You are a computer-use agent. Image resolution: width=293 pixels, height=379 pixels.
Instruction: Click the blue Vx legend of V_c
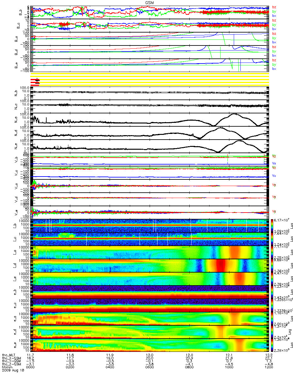tap(274, 175)
